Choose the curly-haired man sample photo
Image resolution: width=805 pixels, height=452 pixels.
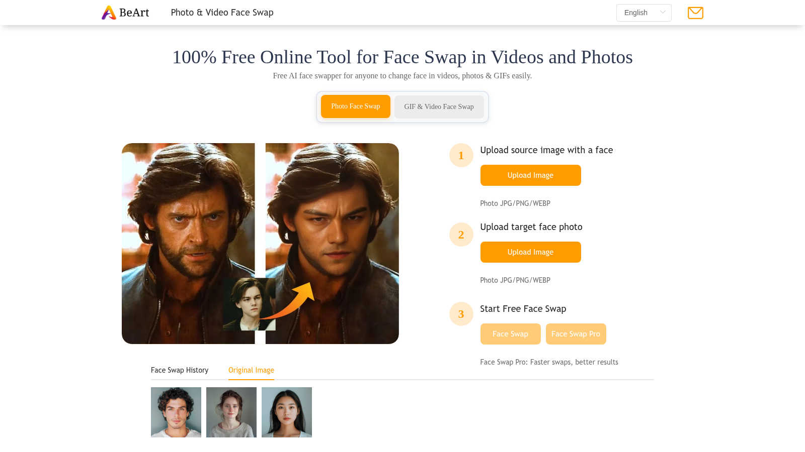(176, 412)
